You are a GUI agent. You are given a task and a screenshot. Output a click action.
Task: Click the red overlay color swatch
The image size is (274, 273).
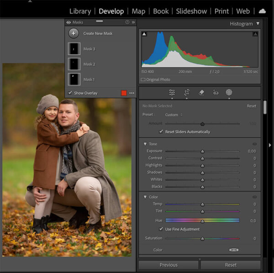(x=124, y=93)
